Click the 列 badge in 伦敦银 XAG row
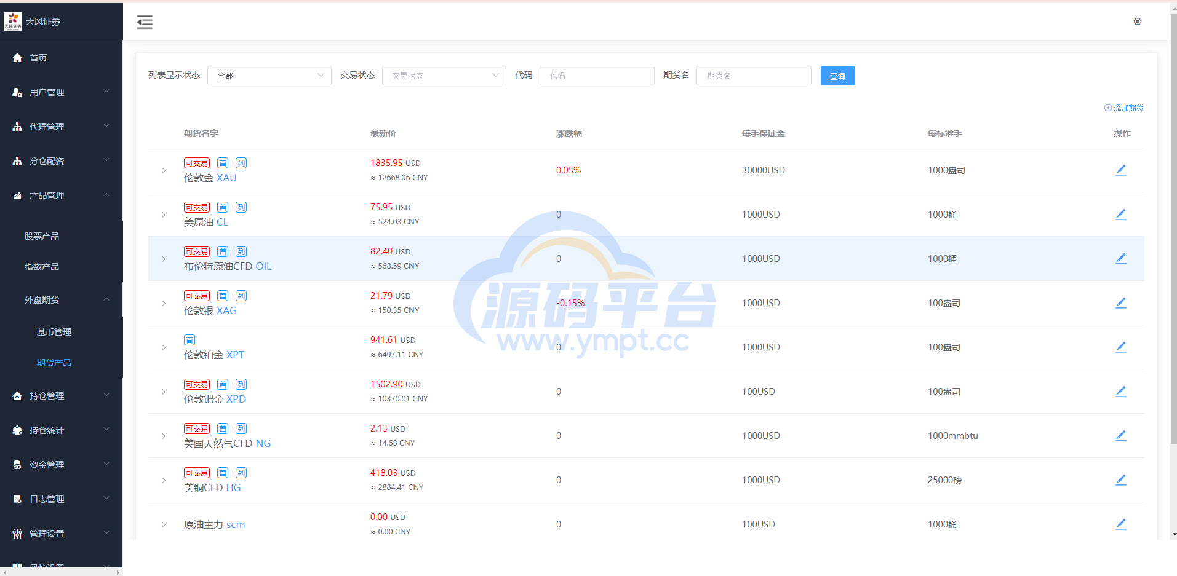This screenshot has height=576, width=1177. tap(241, 296)
